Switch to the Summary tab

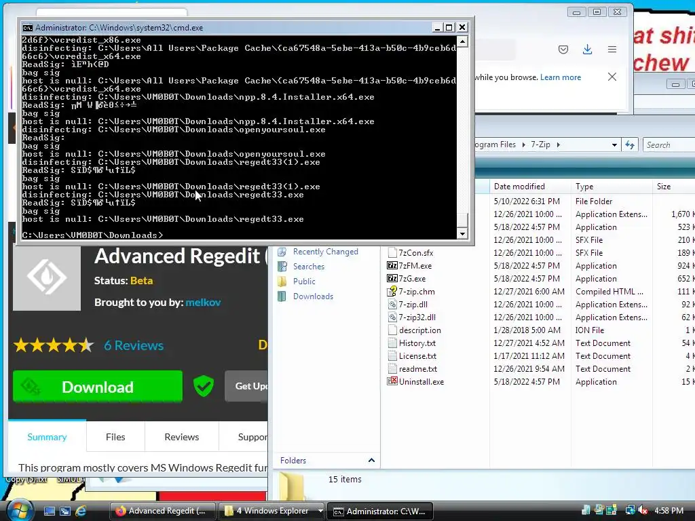[x=47, y=437]
